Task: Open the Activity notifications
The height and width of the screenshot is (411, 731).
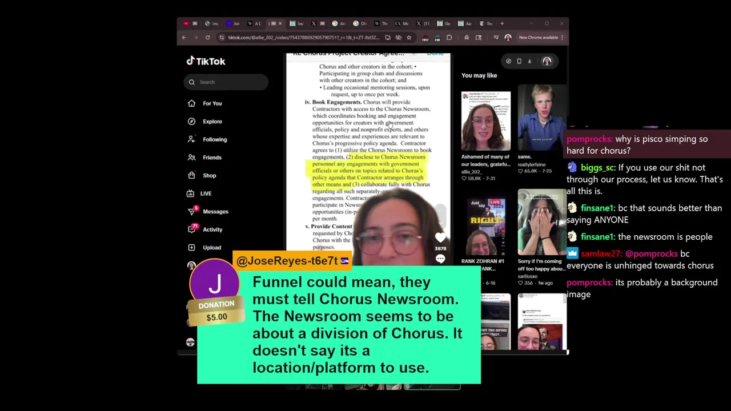Action: 212,229
